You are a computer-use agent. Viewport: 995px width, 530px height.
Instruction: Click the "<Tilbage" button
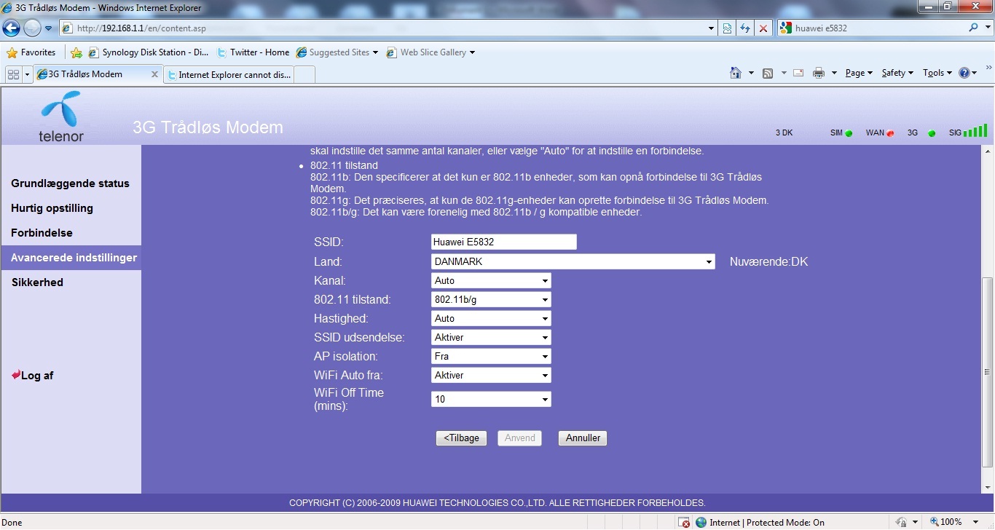[x=461, y=438]
